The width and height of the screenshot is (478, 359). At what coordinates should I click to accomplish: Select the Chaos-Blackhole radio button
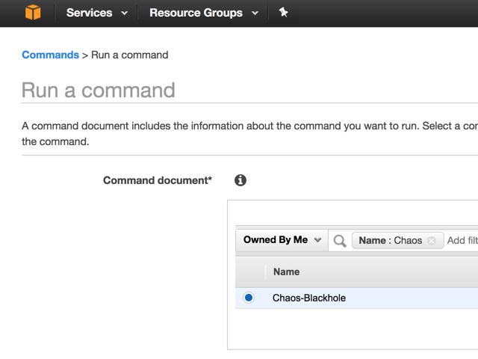[249, 298]
